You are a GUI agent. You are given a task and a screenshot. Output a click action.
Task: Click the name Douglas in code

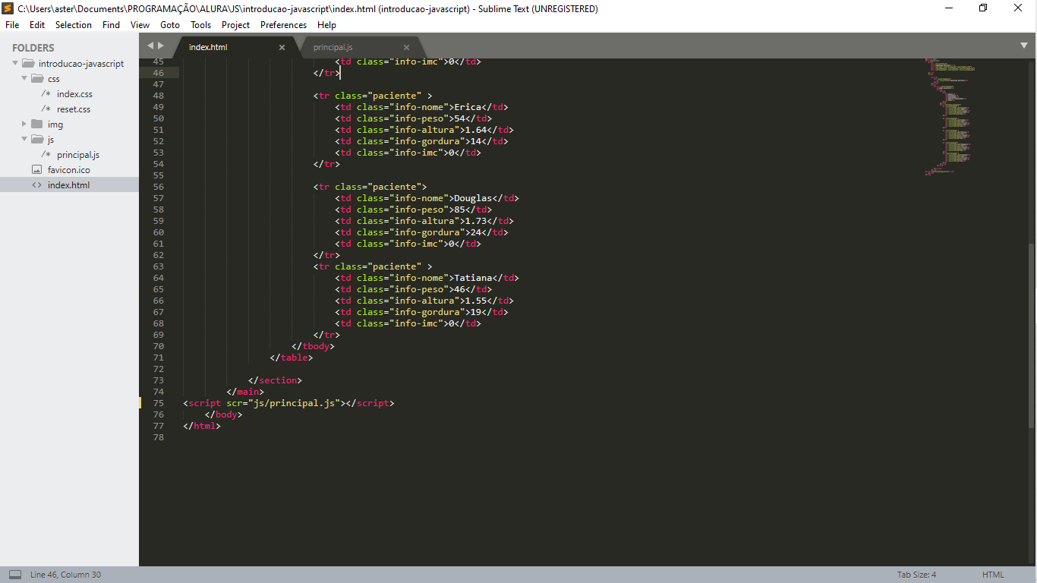(x=473, y=198)
